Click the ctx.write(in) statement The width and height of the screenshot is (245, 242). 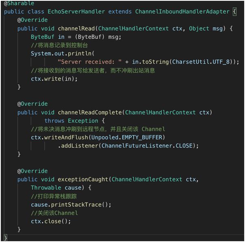coord(54,79)
